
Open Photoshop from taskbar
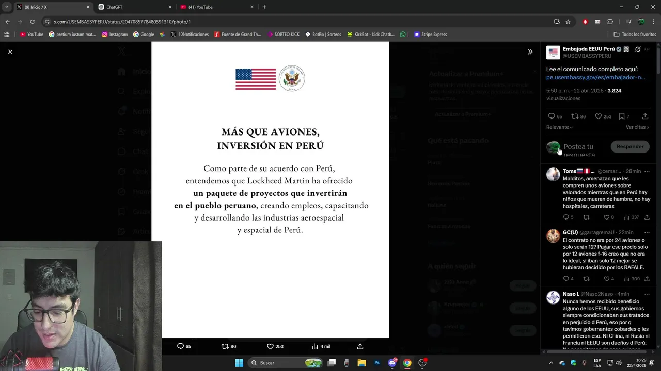[x=377, y=363]
